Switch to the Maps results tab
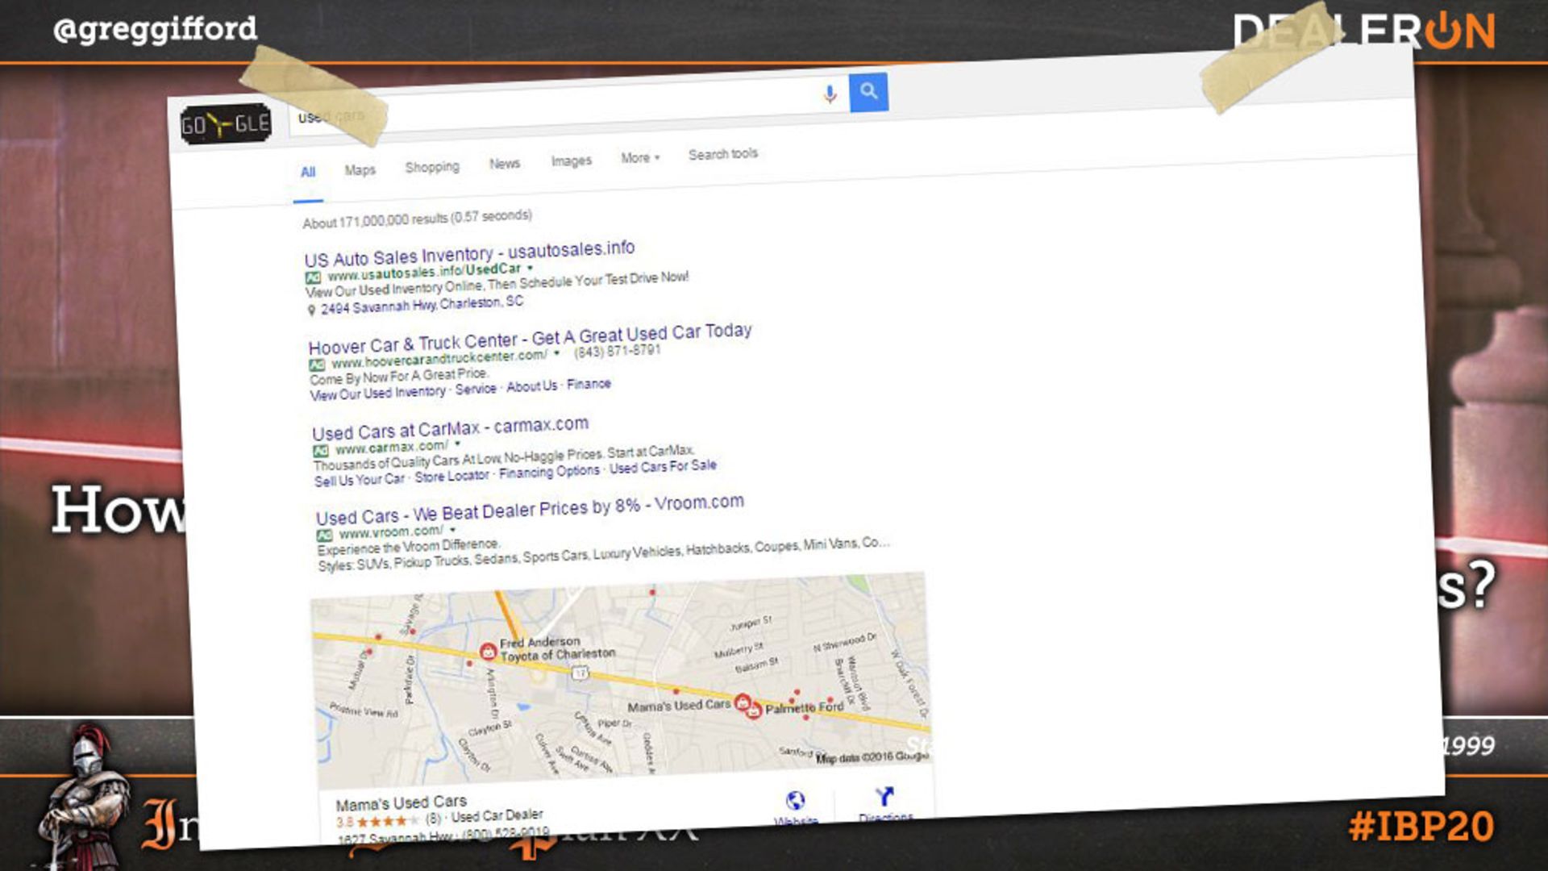 [x=360, y=170]
